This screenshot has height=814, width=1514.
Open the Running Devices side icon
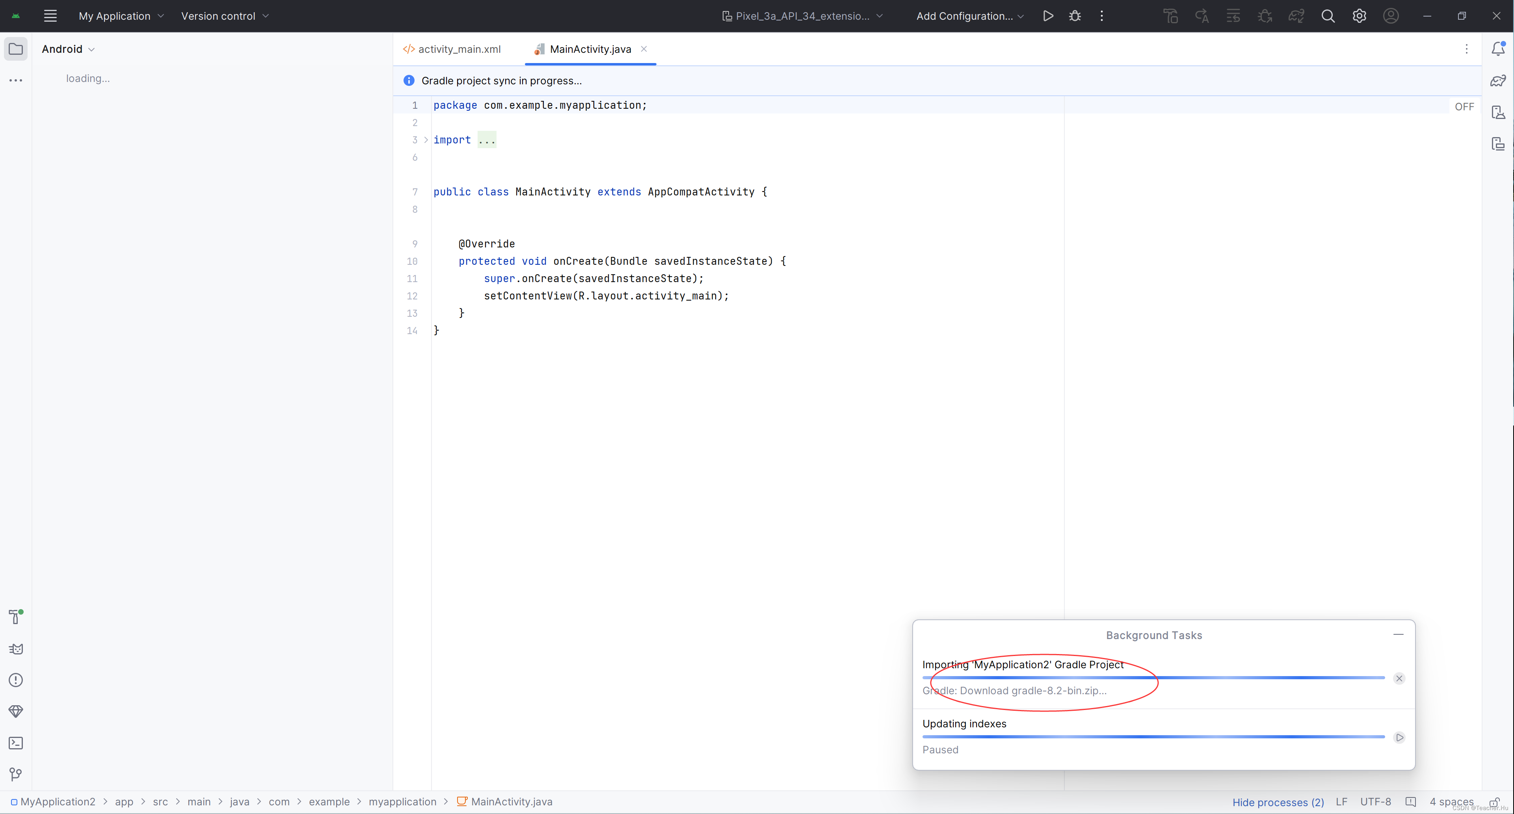coord(1498,144)
